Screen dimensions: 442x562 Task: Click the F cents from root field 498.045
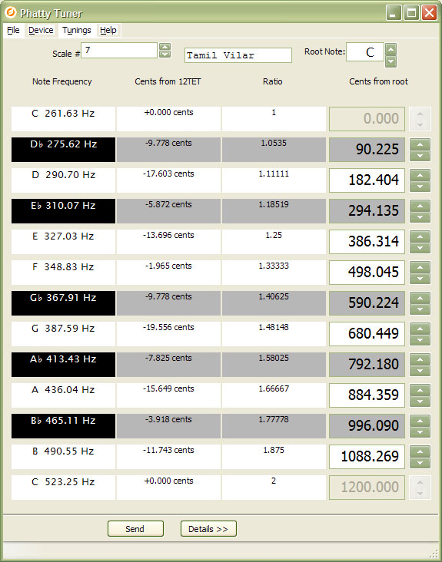click(x=367, y=272)
